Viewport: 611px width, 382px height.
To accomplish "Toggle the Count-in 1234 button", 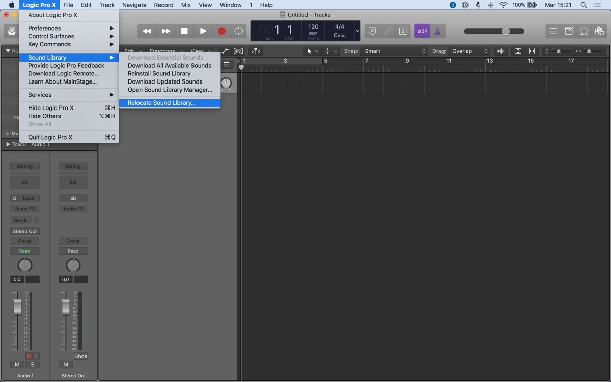I will tap(422, 31).
